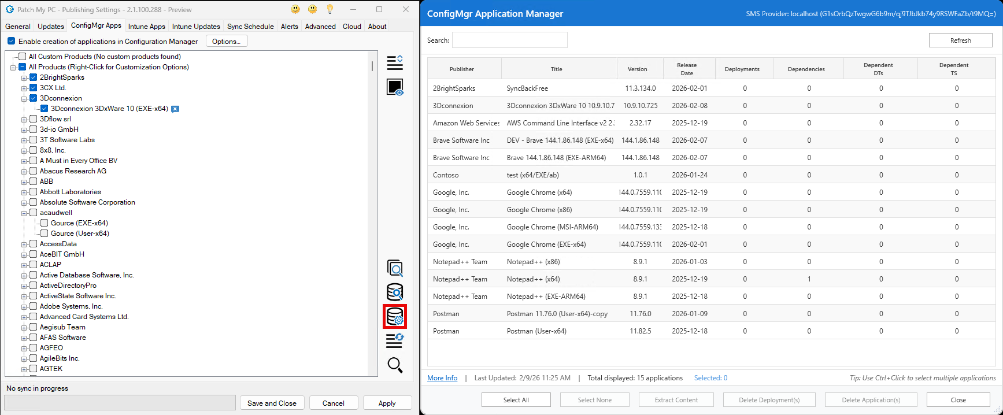
Task: Click the blue info icon beside 3DxWare 10
Action: (175, 109)
